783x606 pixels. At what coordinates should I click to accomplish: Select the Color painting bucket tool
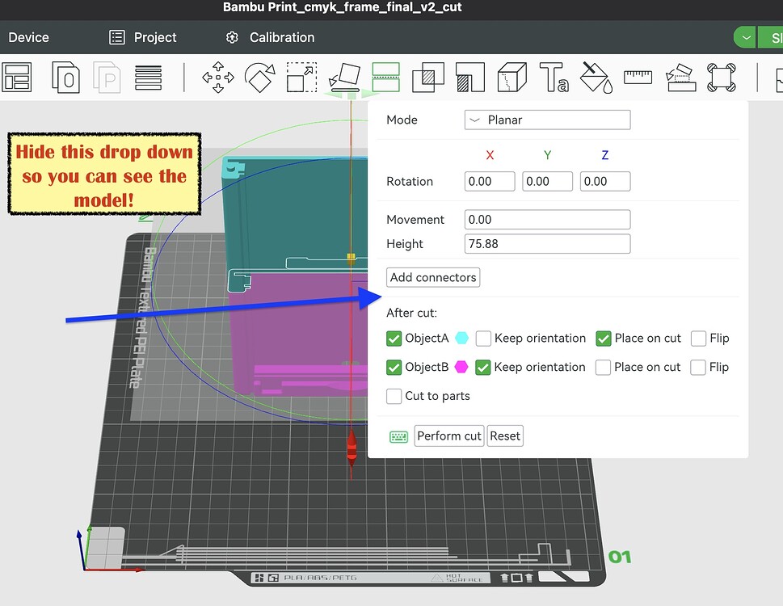coord(596,78)
